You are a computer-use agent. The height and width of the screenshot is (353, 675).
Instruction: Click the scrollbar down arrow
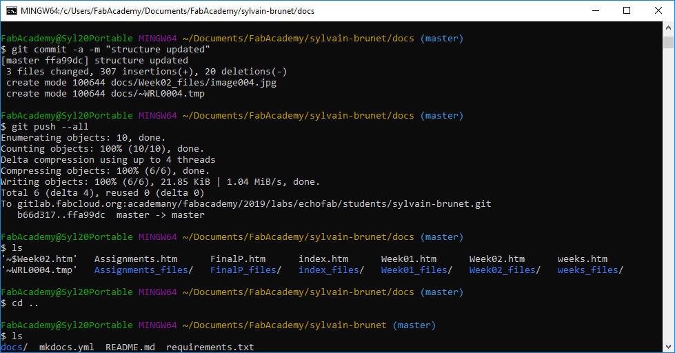pos(668,347)
